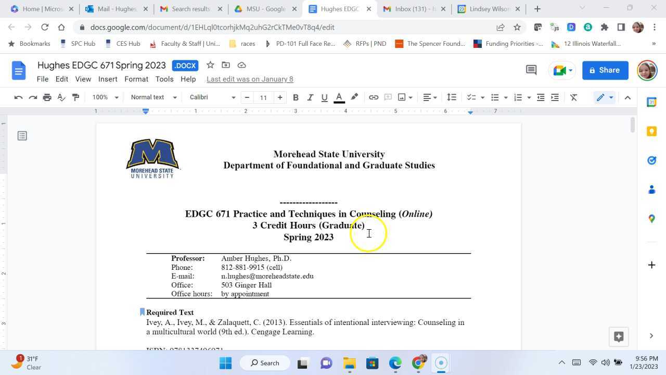
Task: Open the Insert menu
Action: pos(108,79)
